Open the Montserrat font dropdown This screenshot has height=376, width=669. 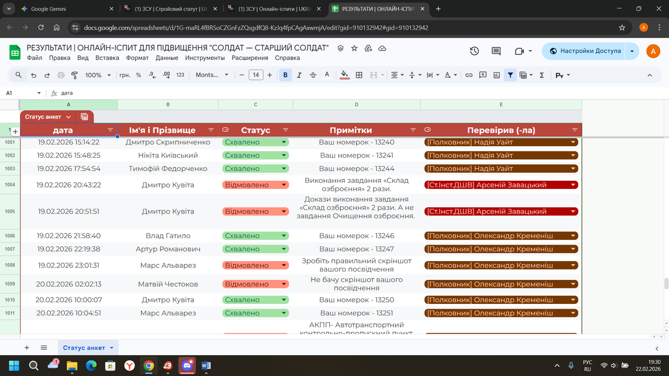click(x=212, y=75)
